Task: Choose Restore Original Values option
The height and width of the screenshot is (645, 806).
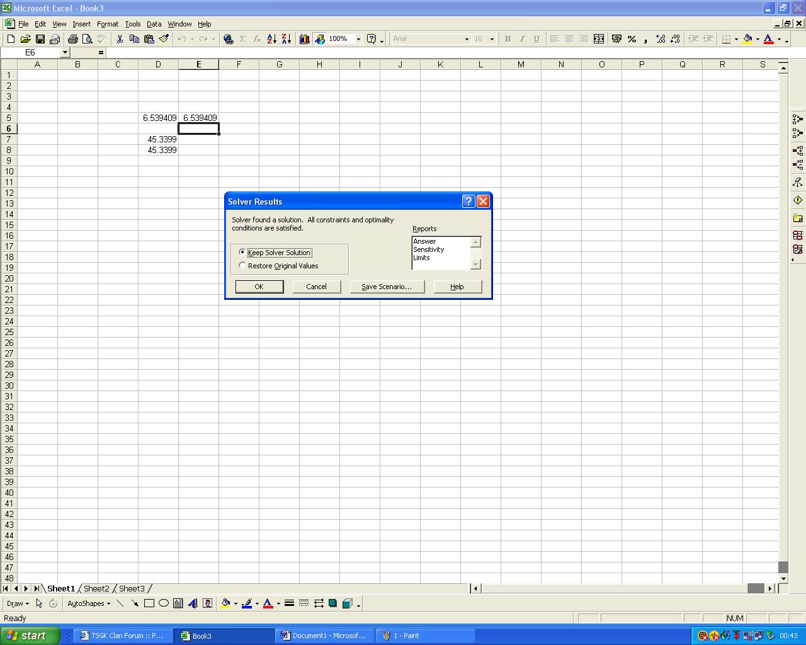Action: click(242, 266)
